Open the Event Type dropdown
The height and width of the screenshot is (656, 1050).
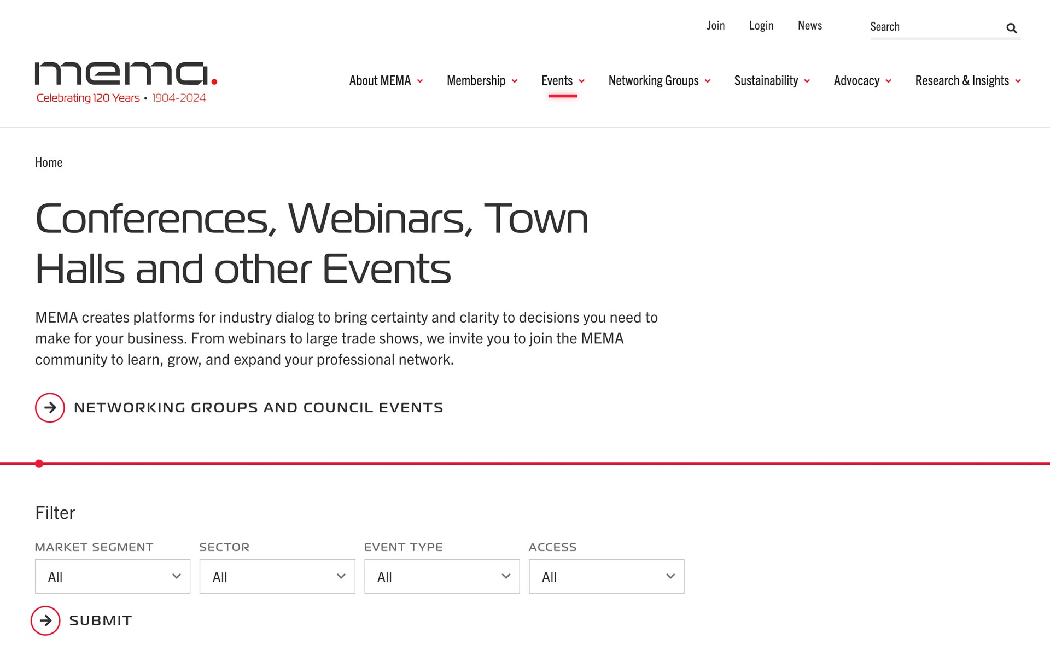click(442, 576)
